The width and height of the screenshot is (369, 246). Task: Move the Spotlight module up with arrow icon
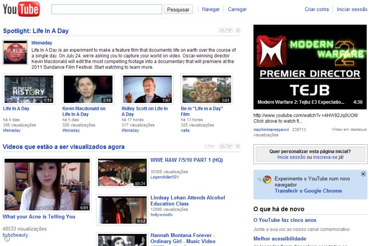click(x=223, y=30)
